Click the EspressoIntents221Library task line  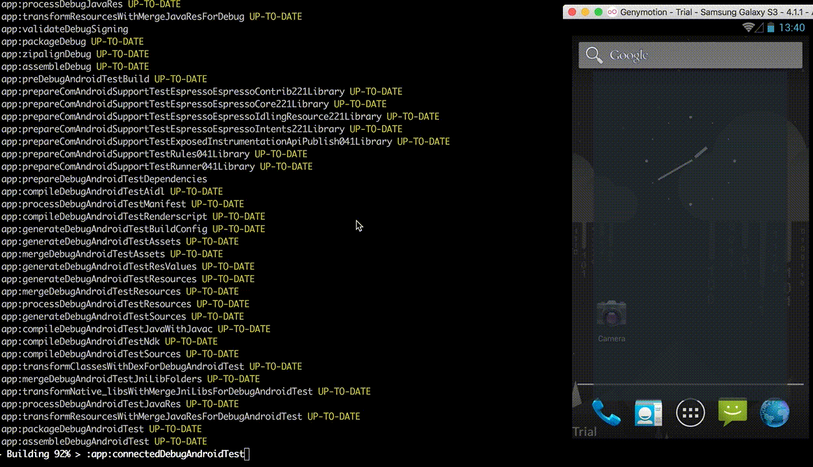tap(202, 129)
